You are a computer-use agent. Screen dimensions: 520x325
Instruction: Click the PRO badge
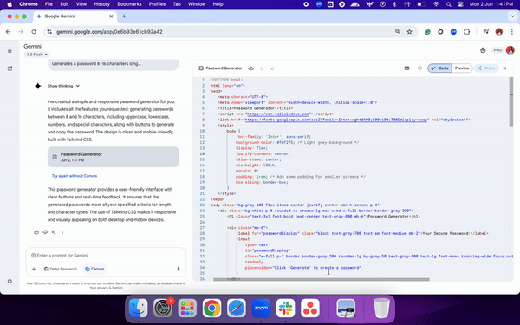[x=497, y=50]
